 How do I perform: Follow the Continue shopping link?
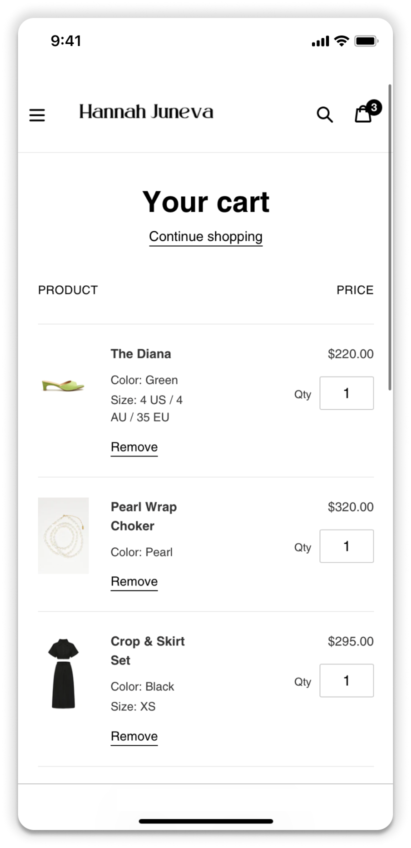(x=205, y=236)
